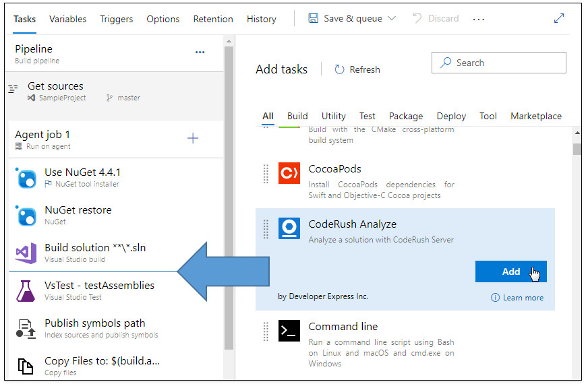586x386 pixels.
Task: Expand the Save & queue dropdown arrow
Action: point(392,18)
